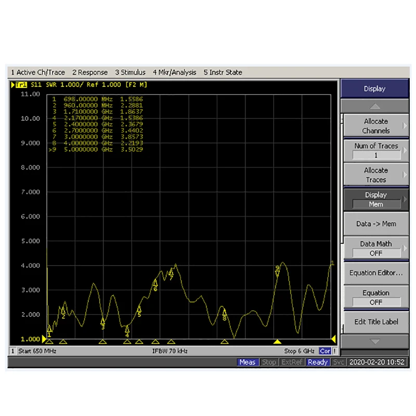Click active marker 9 on trace
Image resolution: width=416 pixels, height=416 pixels.
coord(278,271)
